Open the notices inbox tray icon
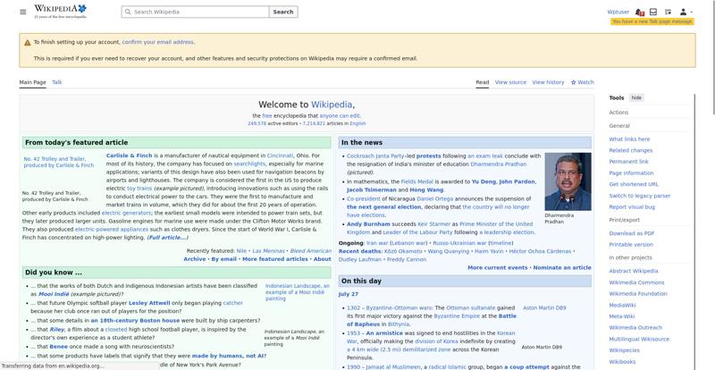 click(653, 12)
